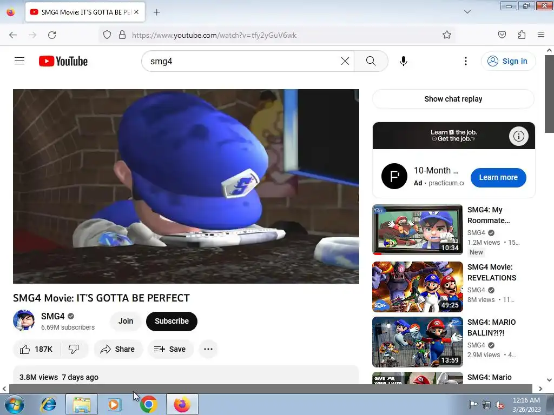The height and width of the screenshot is (415, 554).
Task: Open the SMG4: MARIO BALLIN thumbnail
Action: pyautogui.click(x=417, y=342)
